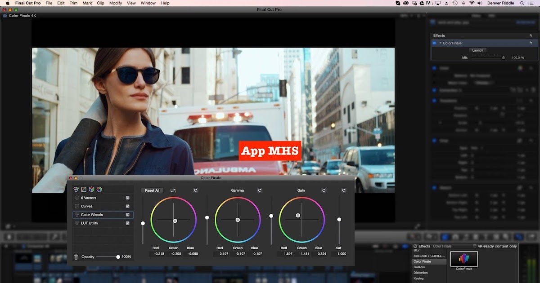The height and width of the screenshot is (283, 540).
Task: Click the Gain luminance slider handle
Action: click(x=271, y=216)
